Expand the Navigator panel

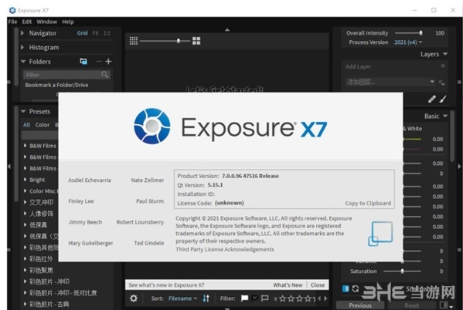pos(22,33)
